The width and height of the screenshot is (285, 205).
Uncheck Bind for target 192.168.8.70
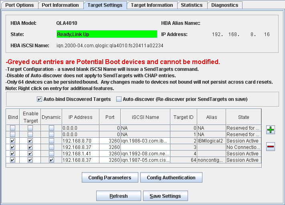pyautogui.click(x=13, y=141)
